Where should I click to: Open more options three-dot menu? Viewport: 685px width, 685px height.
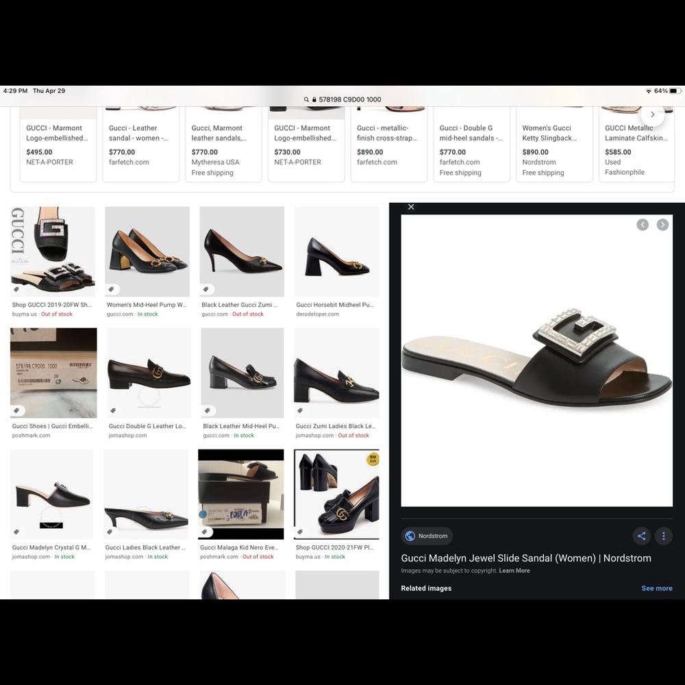(664, 536)
